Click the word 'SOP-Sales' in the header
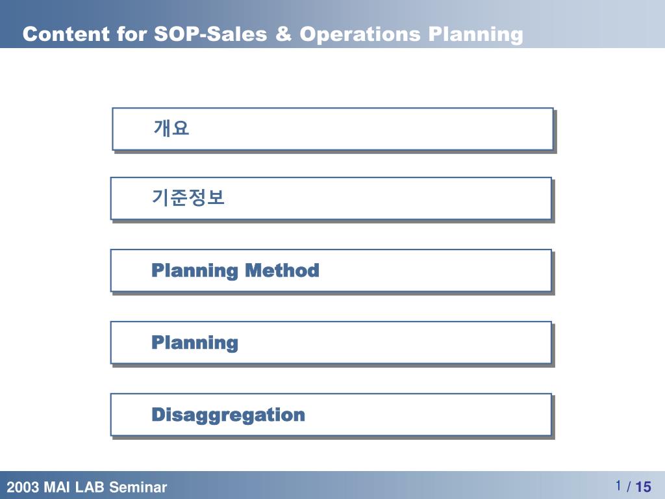The width and height of the screenshot is (665, 499). pyautogui.click(x=210, y=34)
